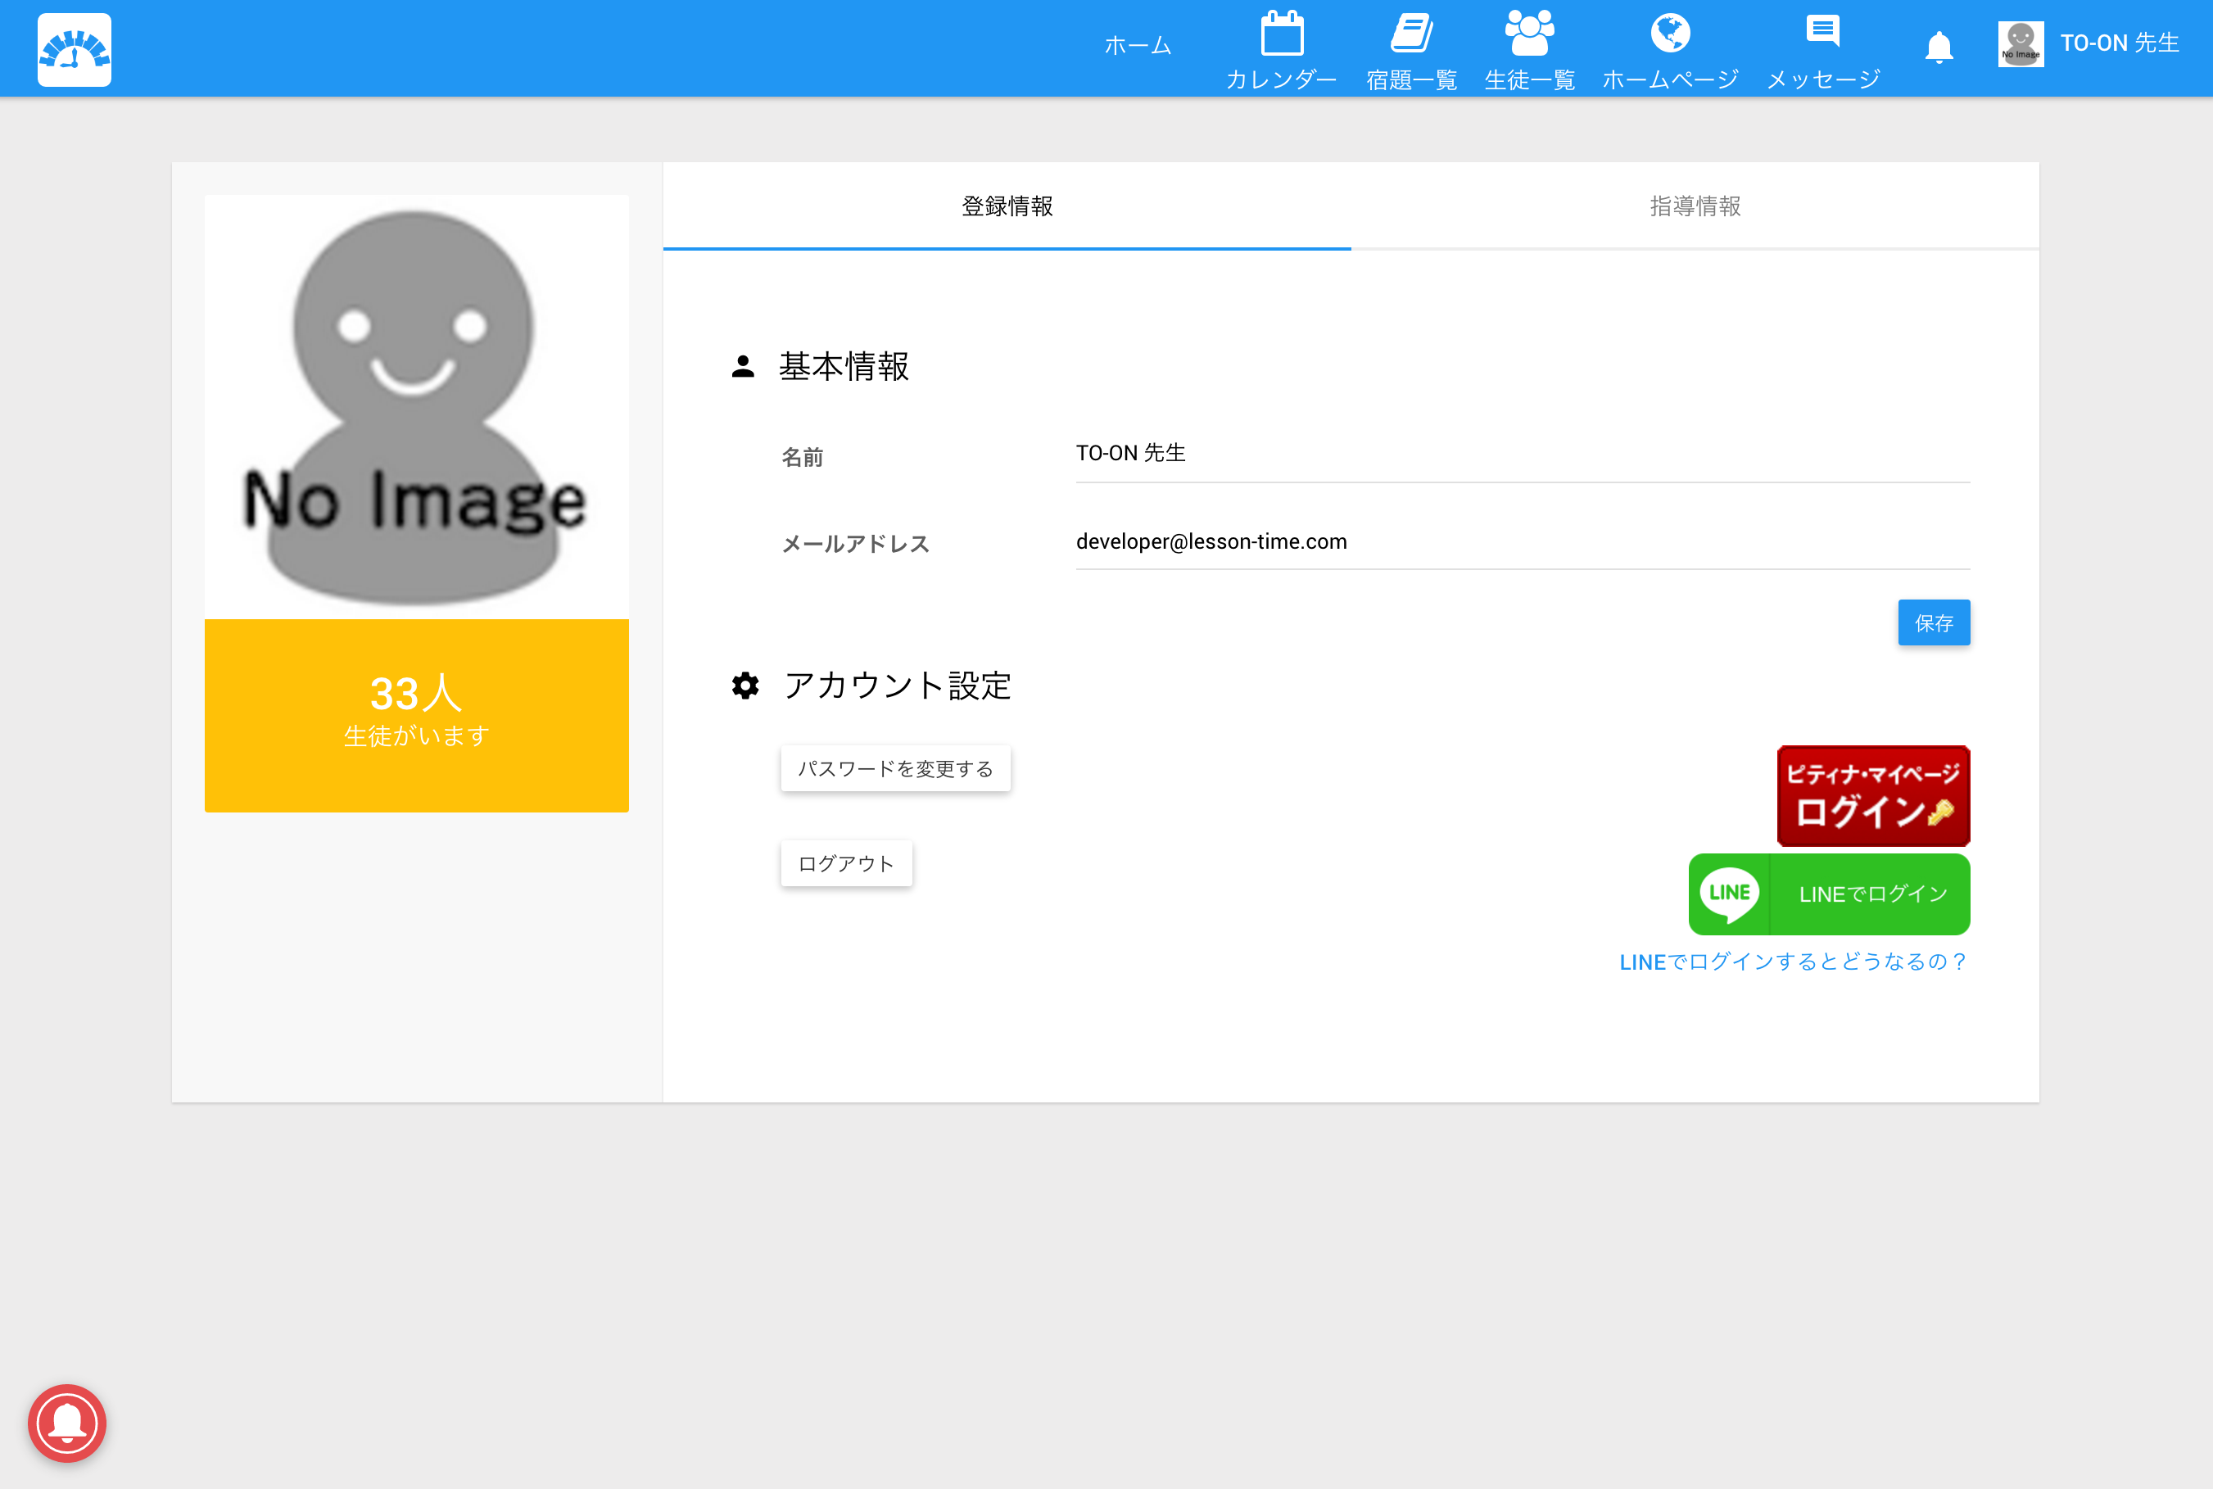
Task: Go to ホーム in navigation bar
Action: pos(1138,46)
